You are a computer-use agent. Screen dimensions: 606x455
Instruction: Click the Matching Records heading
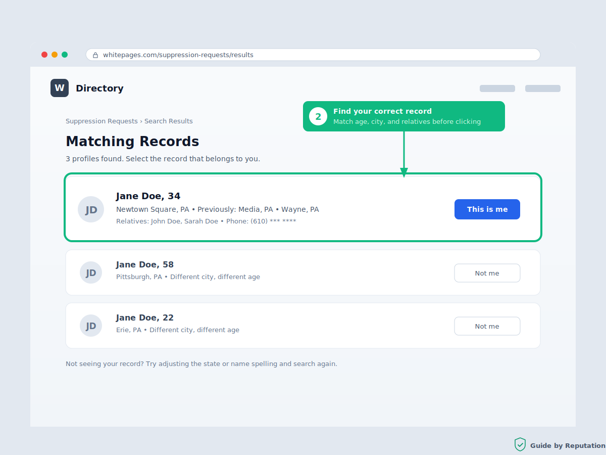[132, 142]
